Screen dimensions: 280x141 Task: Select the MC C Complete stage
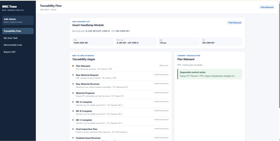pos(120,121)
